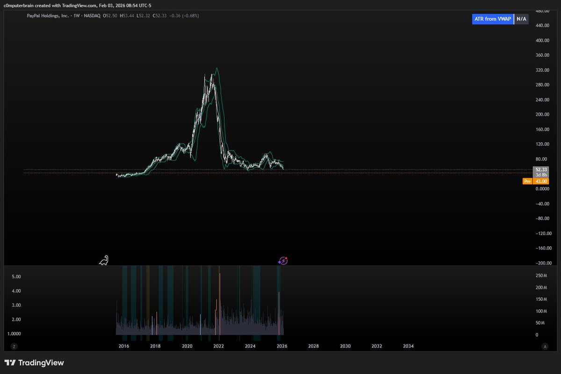This screenshot has width=561, height=374.
Task: Click the 200M volume scale label
Action: pyautogui.click(x=542, y=288)
